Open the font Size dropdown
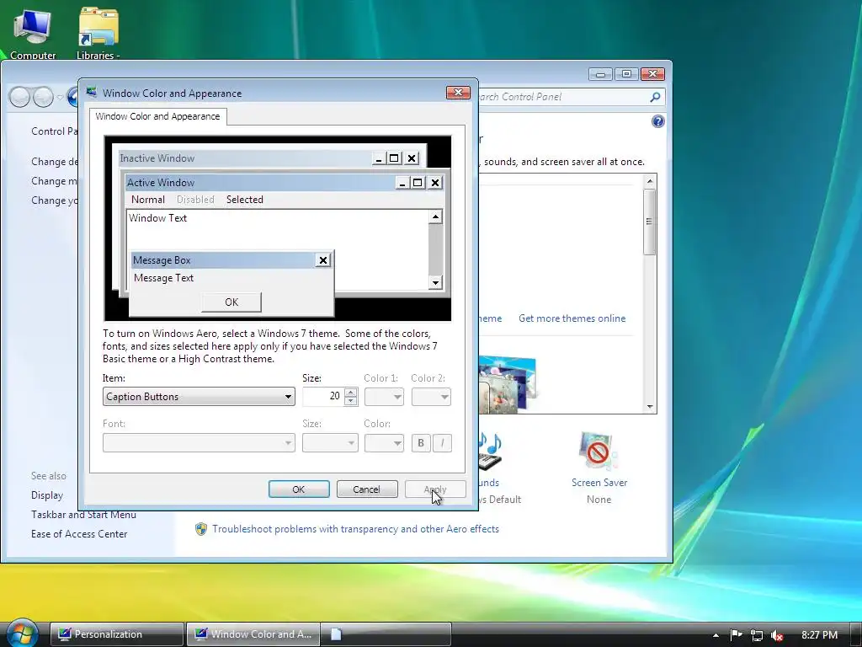This screenshot has width=862, height=647. pyautogui.click(x=330, y=443)
